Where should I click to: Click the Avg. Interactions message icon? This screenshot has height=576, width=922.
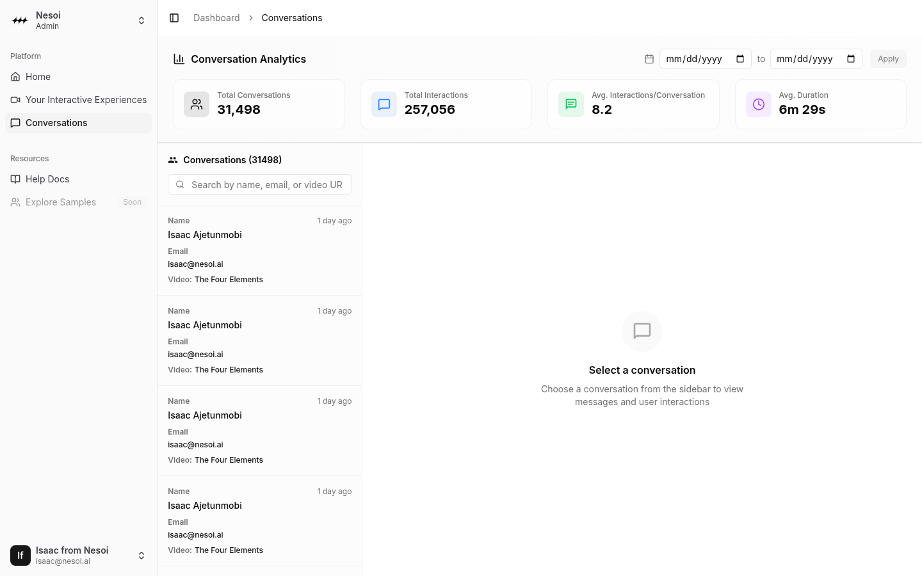coord(571,104)
